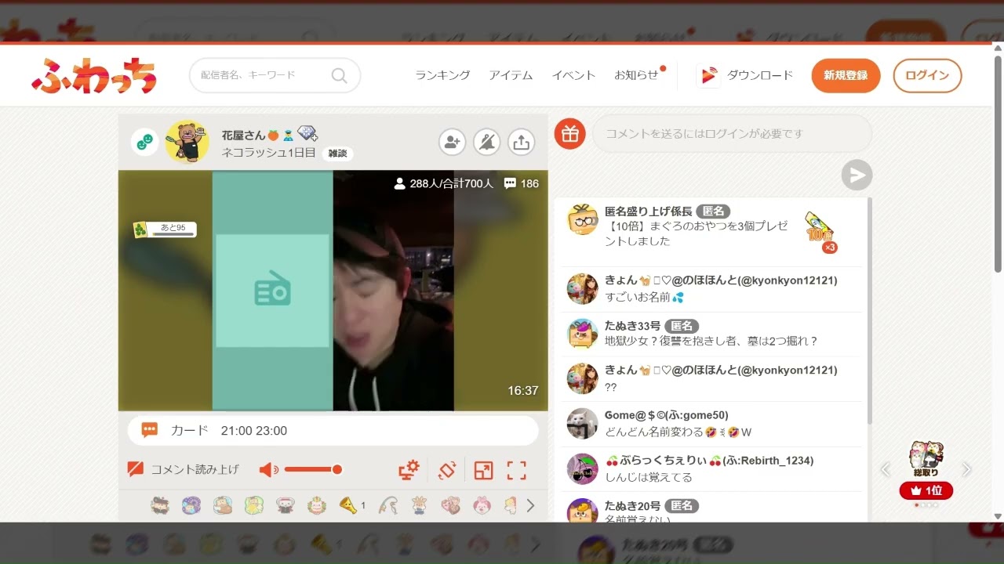Show more gift items with right arrow

tap(530, 505)
